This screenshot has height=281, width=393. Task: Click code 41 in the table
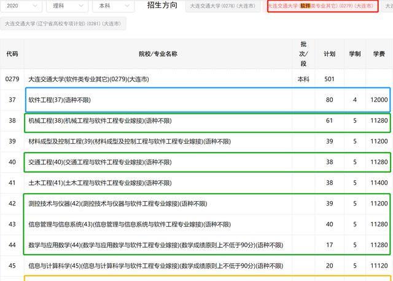click(12, 183)
